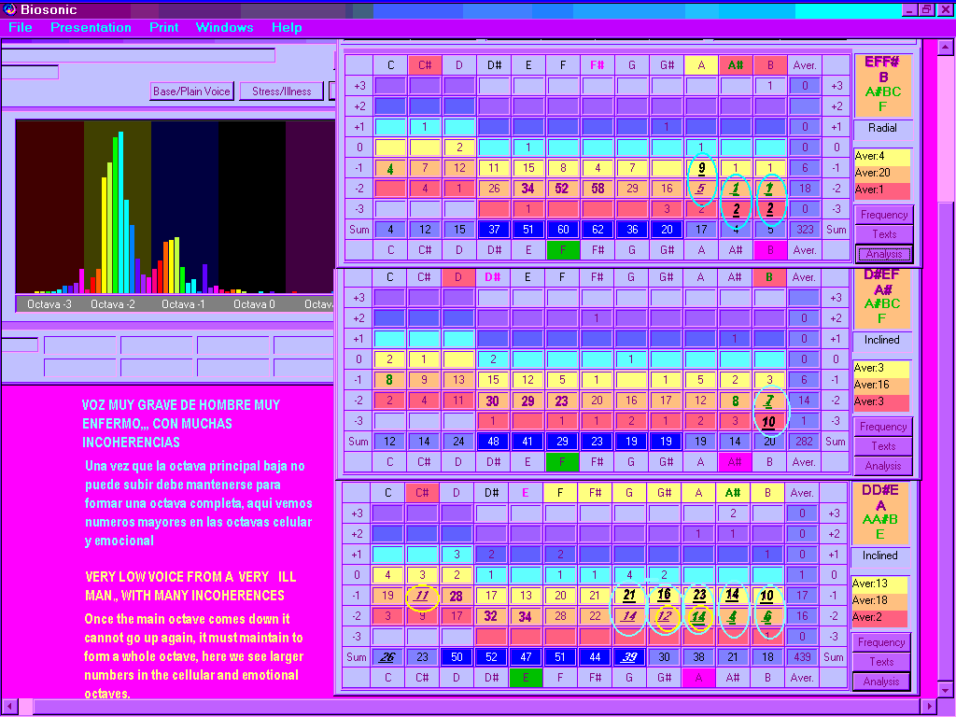This screenshot has height=717, width=956.
Task: Click the green E cell in bottom grid footer
Action: [x=527, y=677]
